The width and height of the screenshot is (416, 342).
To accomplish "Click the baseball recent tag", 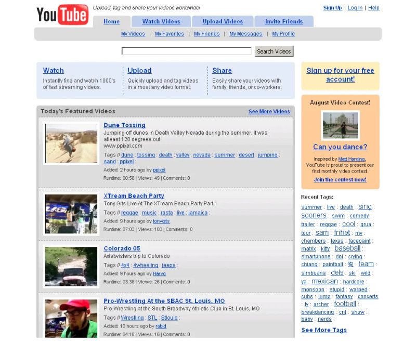I will pyautogui.click(x=347, y=248).
